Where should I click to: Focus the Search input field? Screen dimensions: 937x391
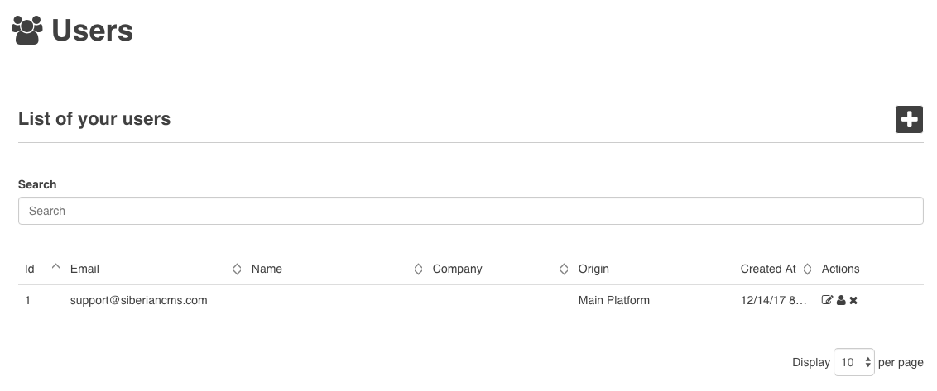[x=470, y=211]
